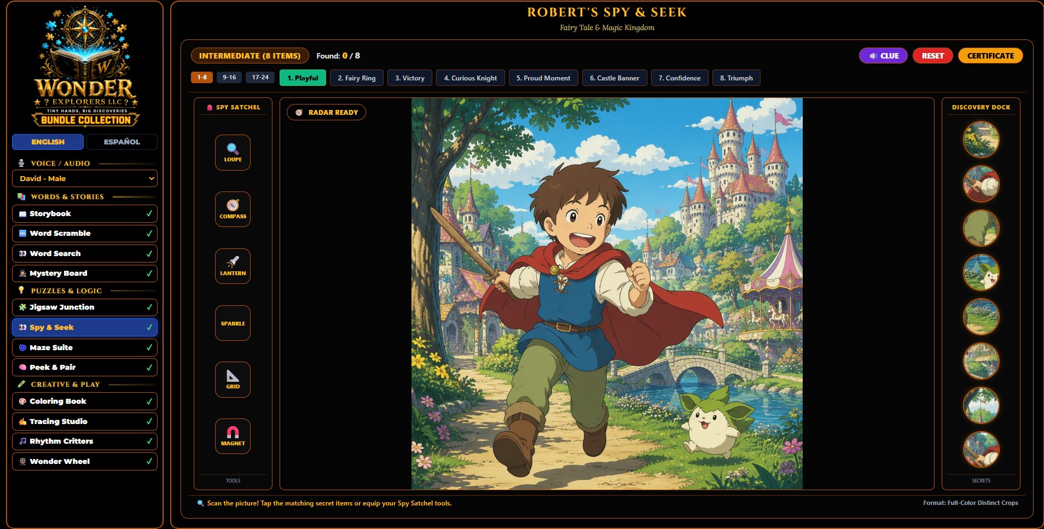Viewport: 1044px width, 529px height.
Task: Show items 17-24 range
Action: pyautogui.click(x=260, y=78)
